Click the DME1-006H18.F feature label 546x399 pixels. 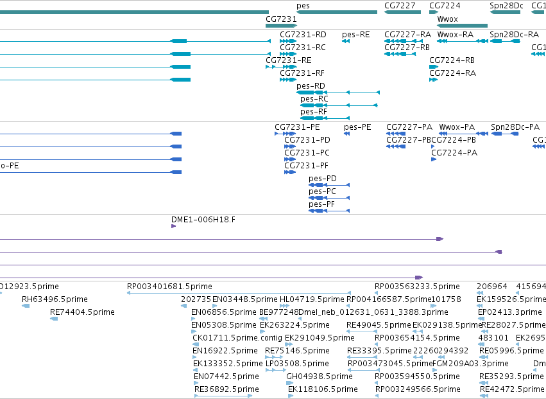pos(203,220)
